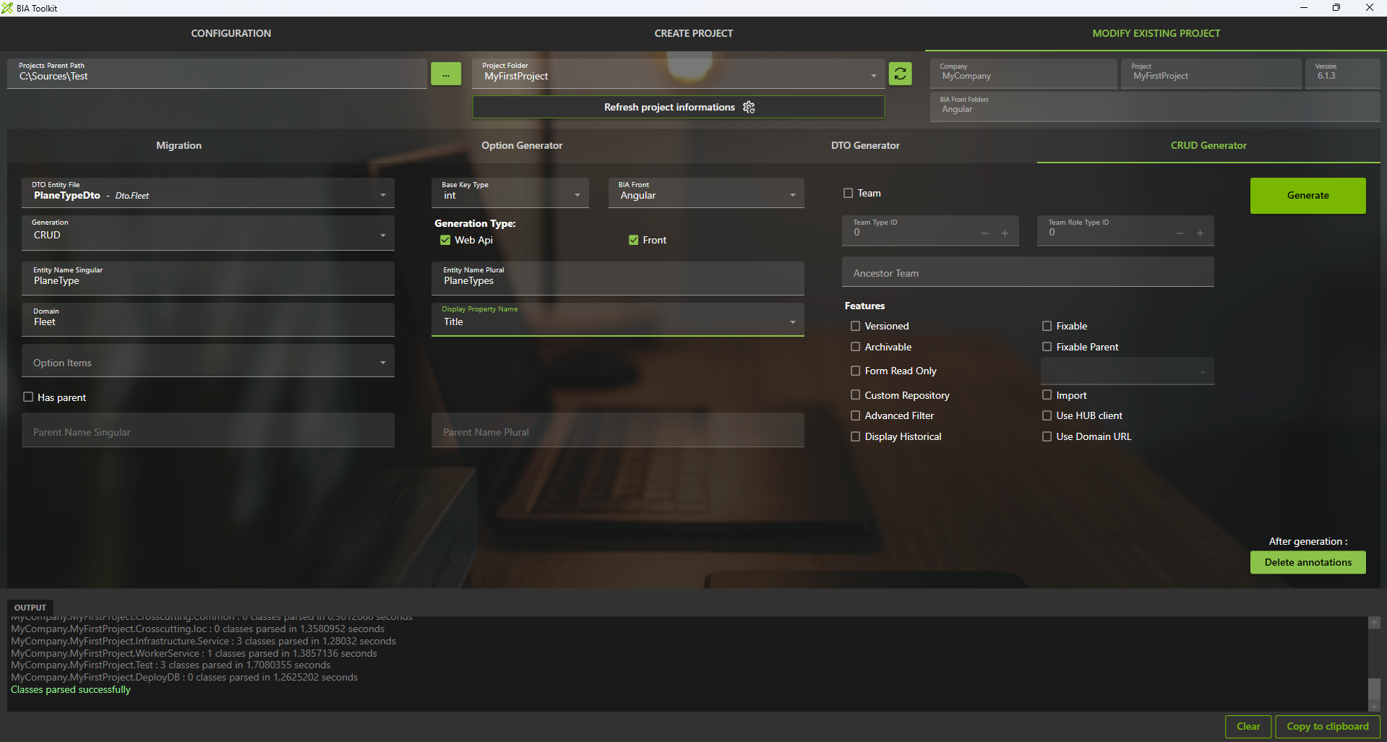Expand the Generation CRUD dropdown
The image size is (1387, 742).
(x=208, y=233)
